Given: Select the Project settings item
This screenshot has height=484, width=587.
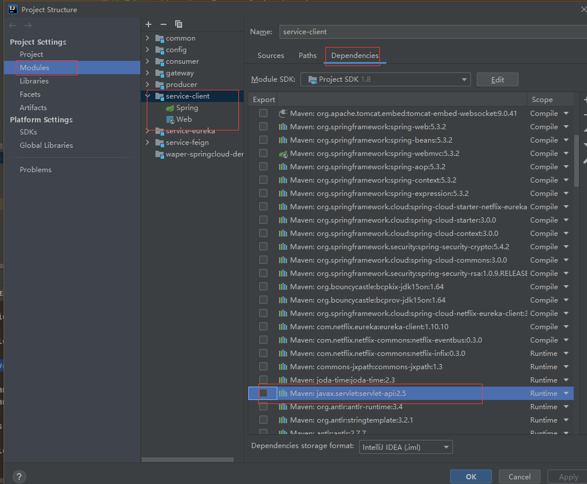Looking at the screenshot, I should pos(31,54).
